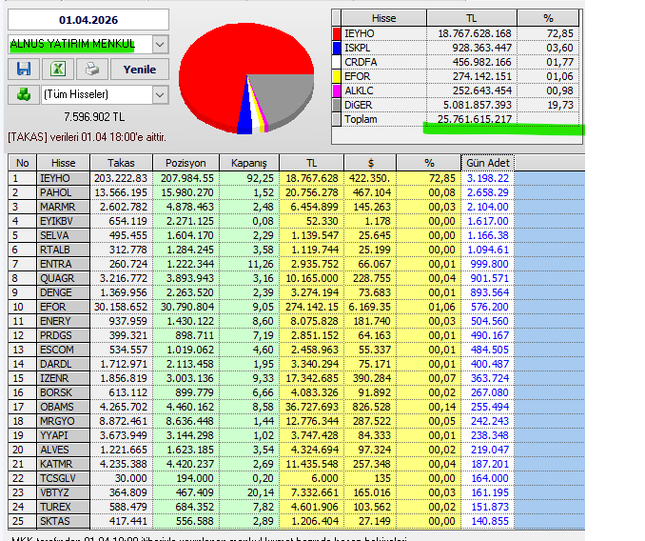The image size is (645, 541).
Task: Click the gray DiGER color swatch
Action: (x=337, y=105)
